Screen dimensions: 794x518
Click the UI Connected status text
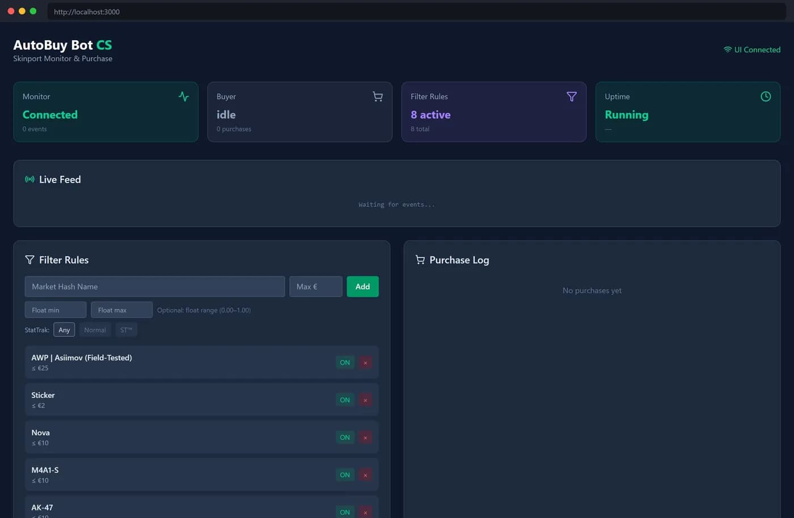[x=757, y=50]
